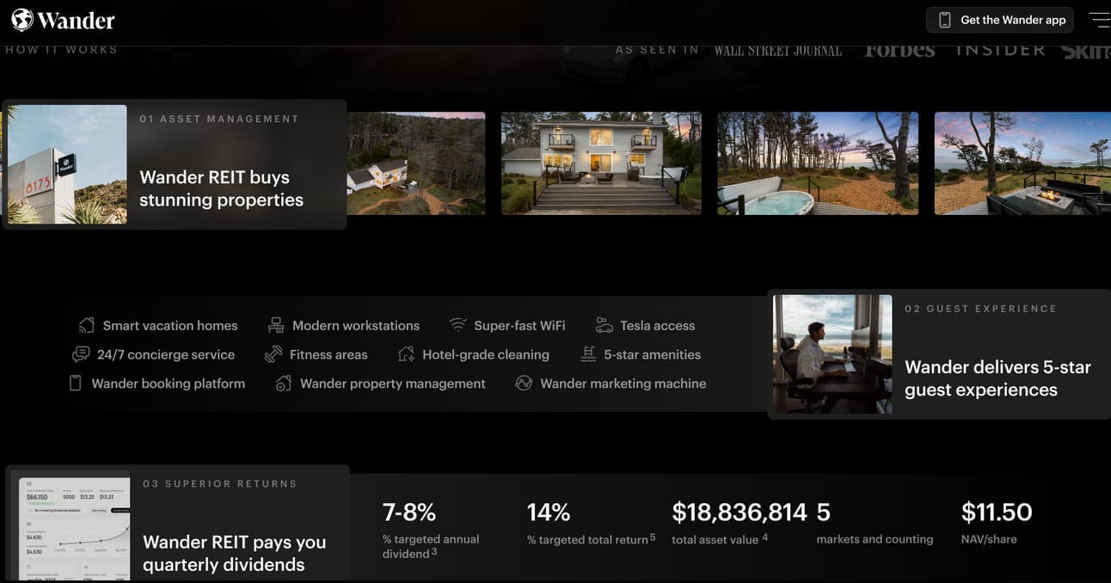Click the Hotel-grade cleaning icon
1111x583 pixels.
pyautogui.click(x=406, y=354)
